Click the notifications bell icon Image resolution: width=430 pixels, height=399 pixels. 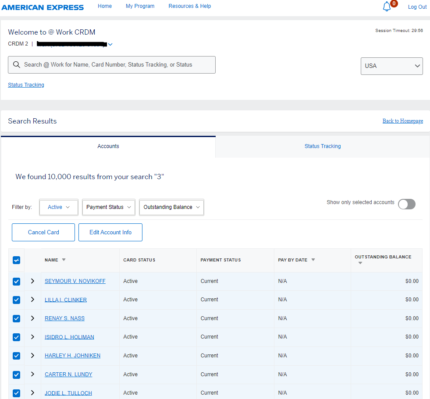[387, 7]
